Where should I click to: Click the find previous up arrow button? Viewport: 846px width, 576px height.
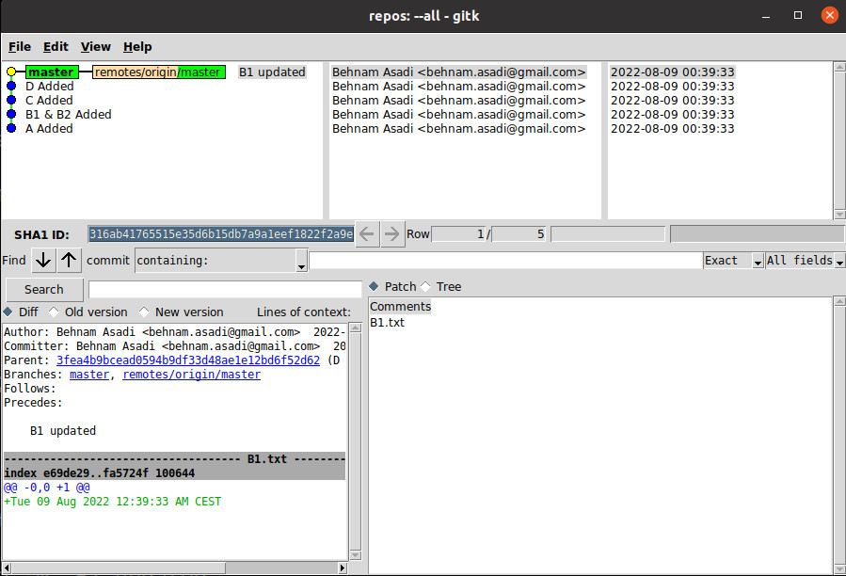pos(70,260)
